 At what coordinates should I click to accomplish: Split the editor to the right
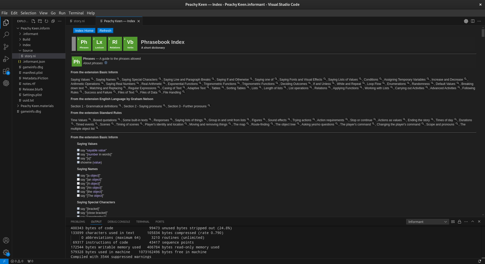pyautogui.click(x=473, y=21)
